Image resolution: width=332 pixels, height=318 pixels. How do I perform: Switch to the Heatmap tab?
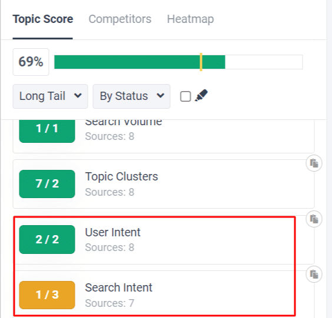point(190,19)
